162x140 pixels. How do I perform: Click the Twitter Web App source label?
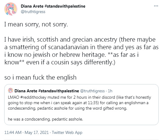tap(67, 132)
